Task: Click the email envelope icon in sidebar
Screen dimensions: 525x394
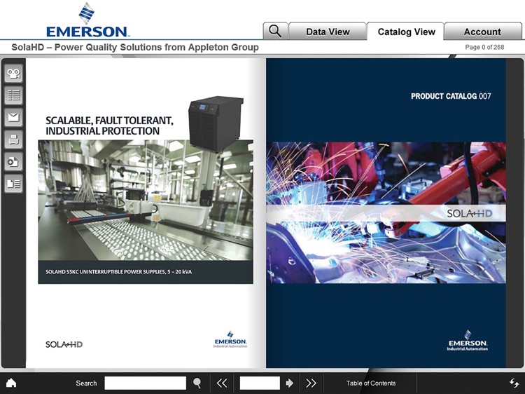Action: pos(13,117)
